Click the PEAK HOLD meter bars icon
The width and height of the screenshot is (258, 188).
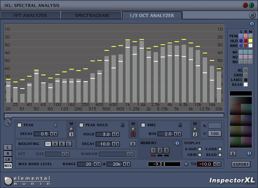coord(122,125)
